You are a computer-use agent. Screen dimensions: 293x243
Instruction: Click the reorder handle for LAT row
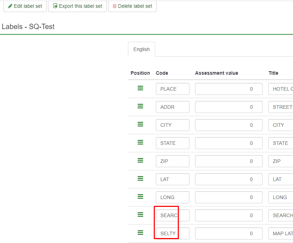tap(140, 179)
